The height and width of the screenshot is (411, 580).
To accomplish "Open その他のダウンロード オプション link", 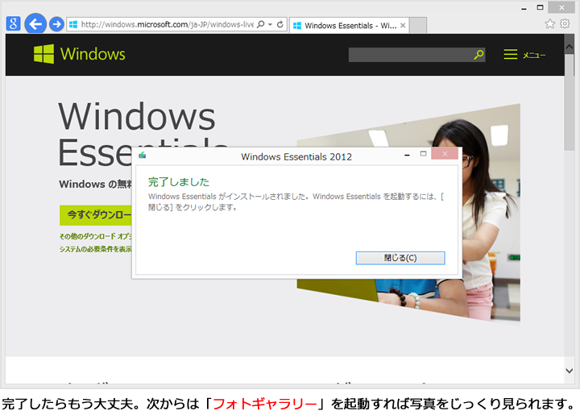I will click(96, 236).
